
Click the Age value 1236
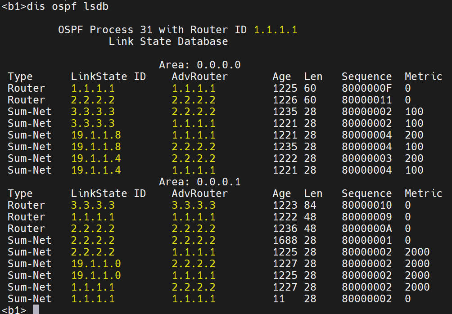click(285, 229)
